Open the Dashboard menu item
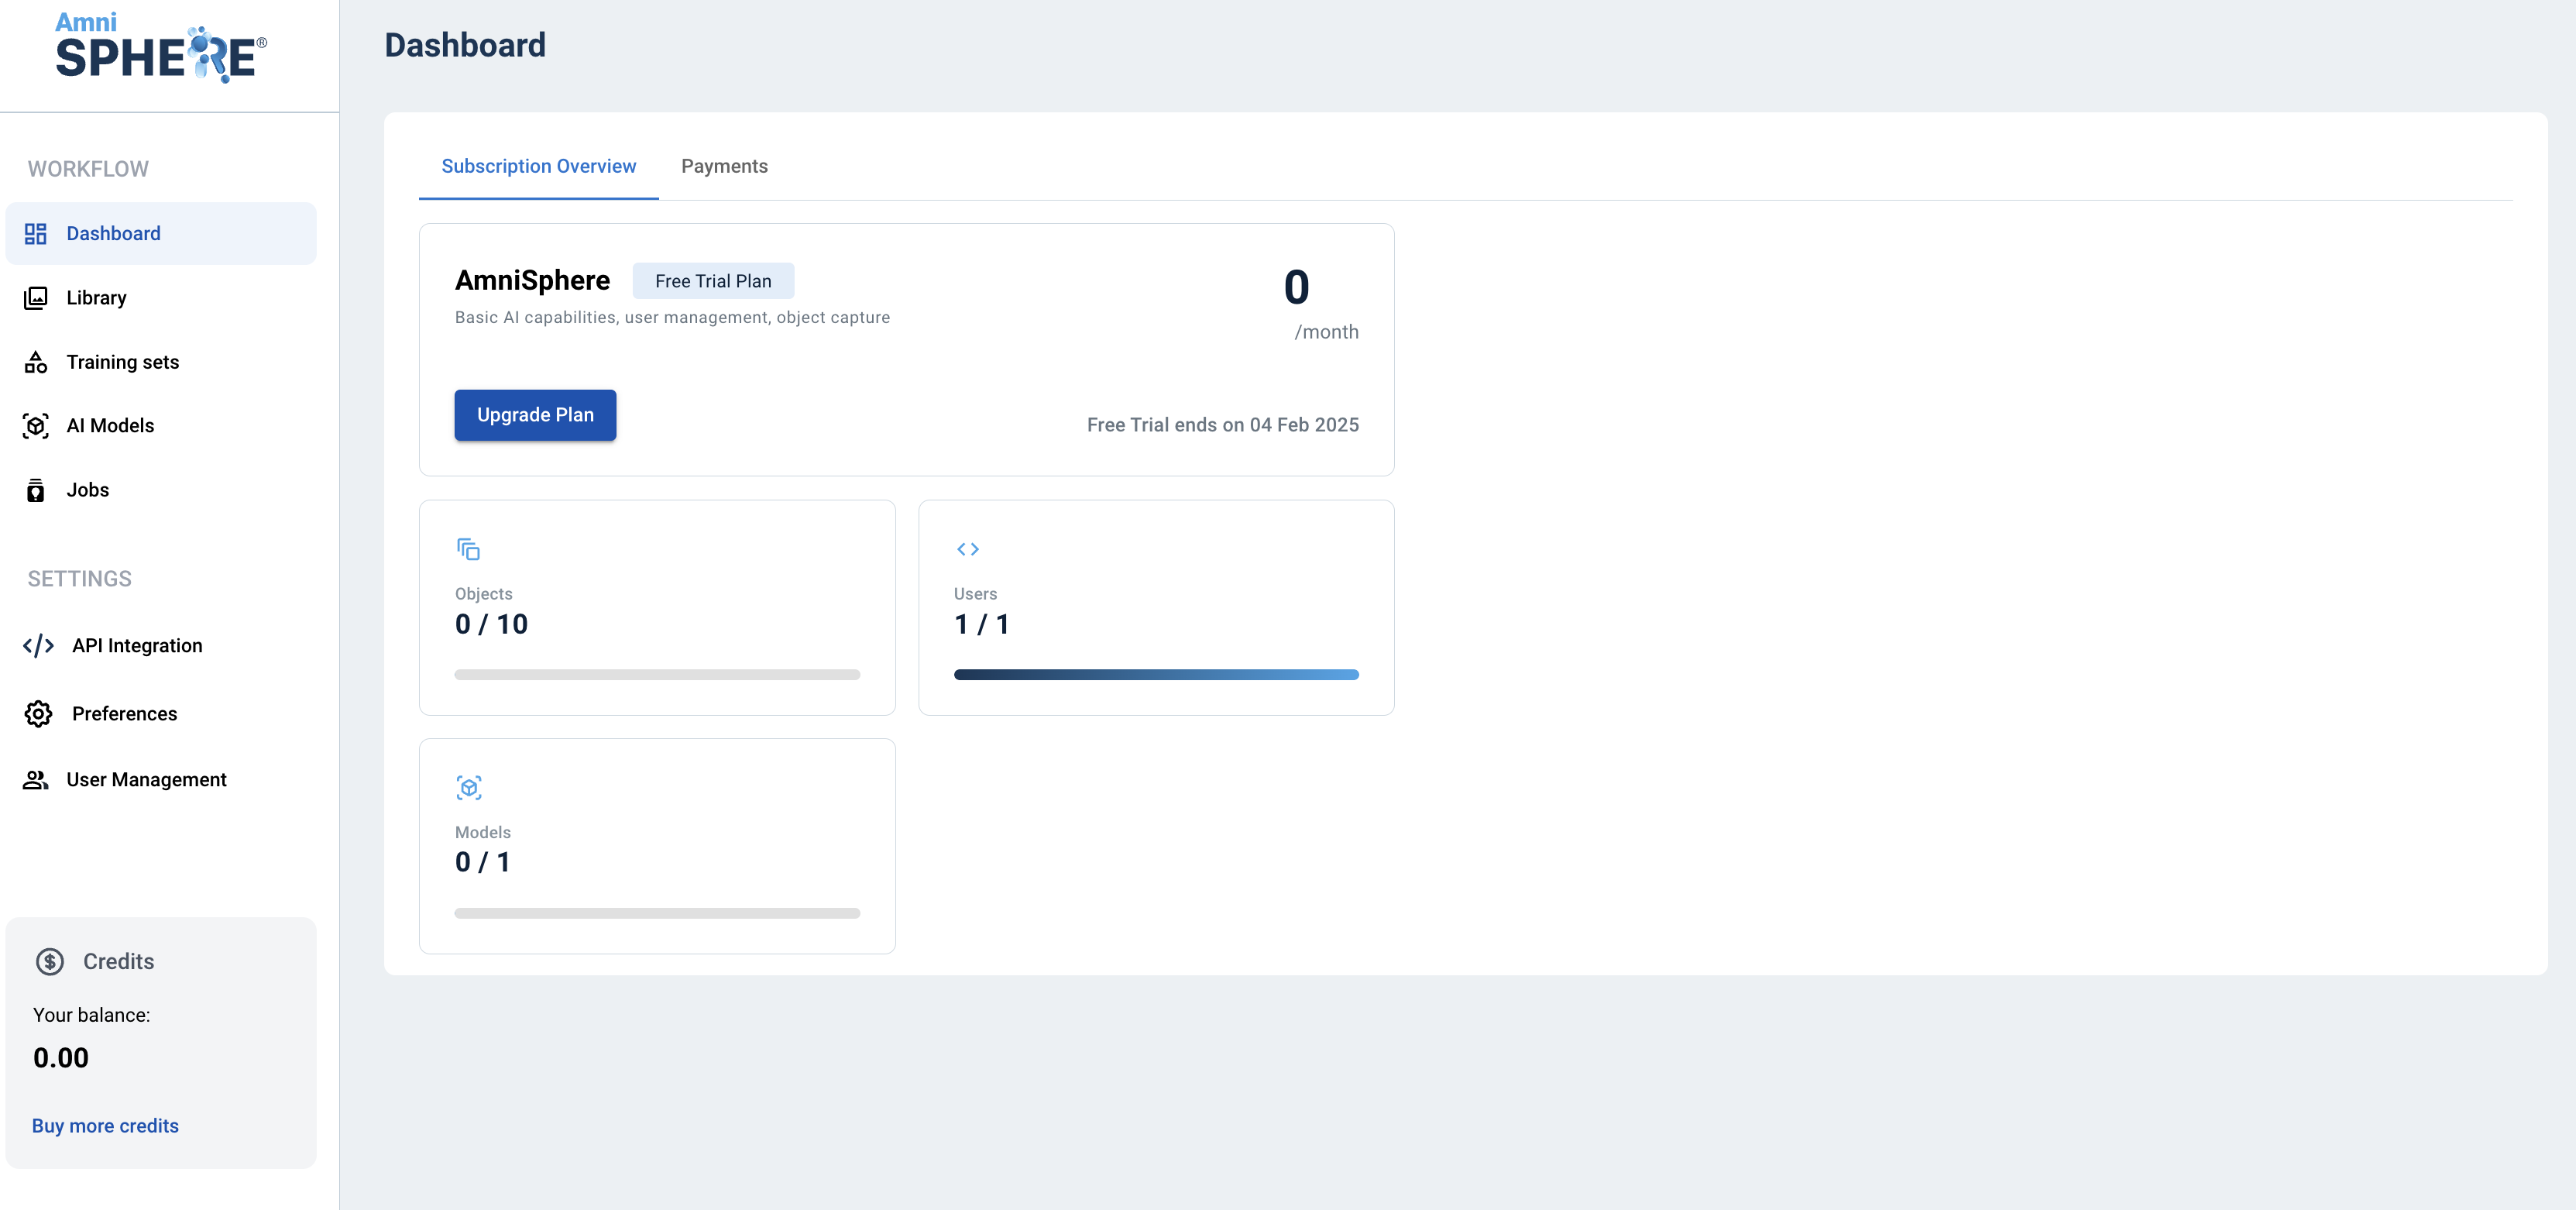 tap(161, 234)
